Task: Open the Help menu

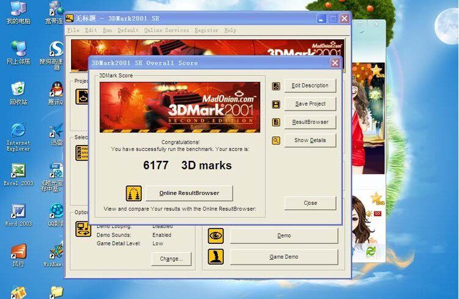Action: click(x=230, y=30)
